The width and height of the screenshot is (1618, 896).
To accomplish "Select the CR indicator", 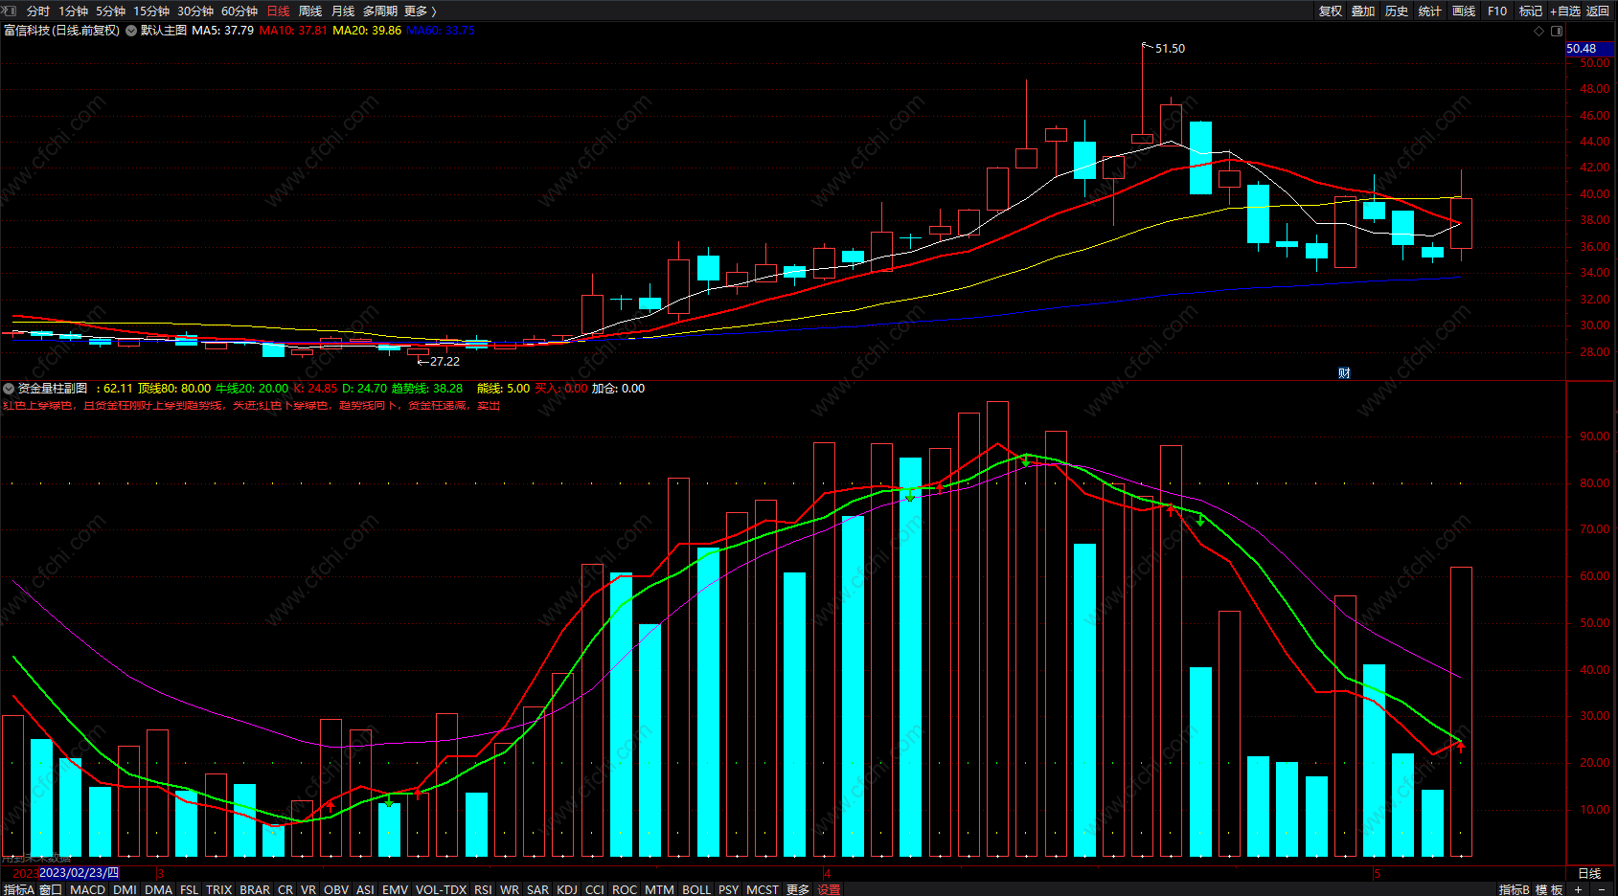I will point(285,889).
